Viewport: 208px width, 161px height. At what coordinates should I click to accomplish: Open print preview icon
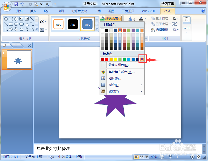[36, 4]
